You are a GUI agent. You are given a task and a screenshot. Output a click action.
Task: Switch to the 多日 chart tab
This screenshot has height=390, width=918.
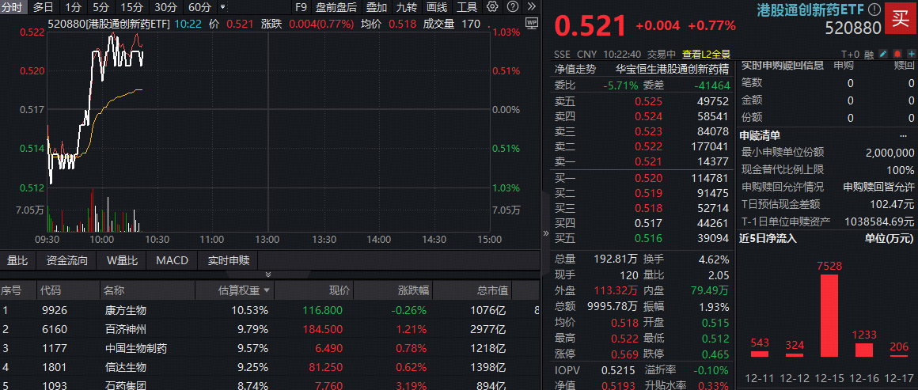[x=44, y=6]
